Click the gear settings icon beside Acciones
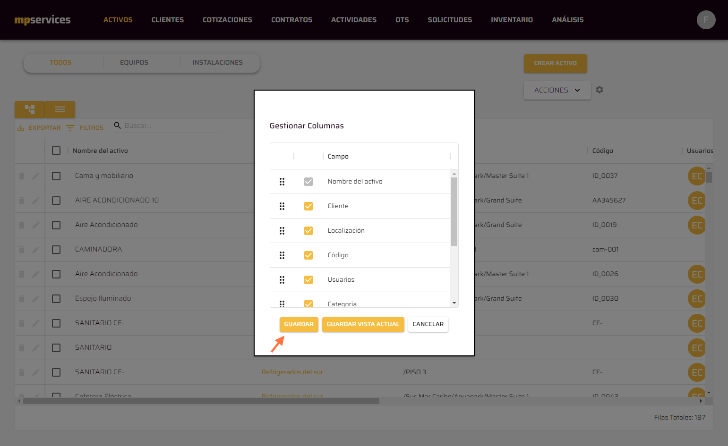Viewport: 728px width, 446px height. click(600, 90)
